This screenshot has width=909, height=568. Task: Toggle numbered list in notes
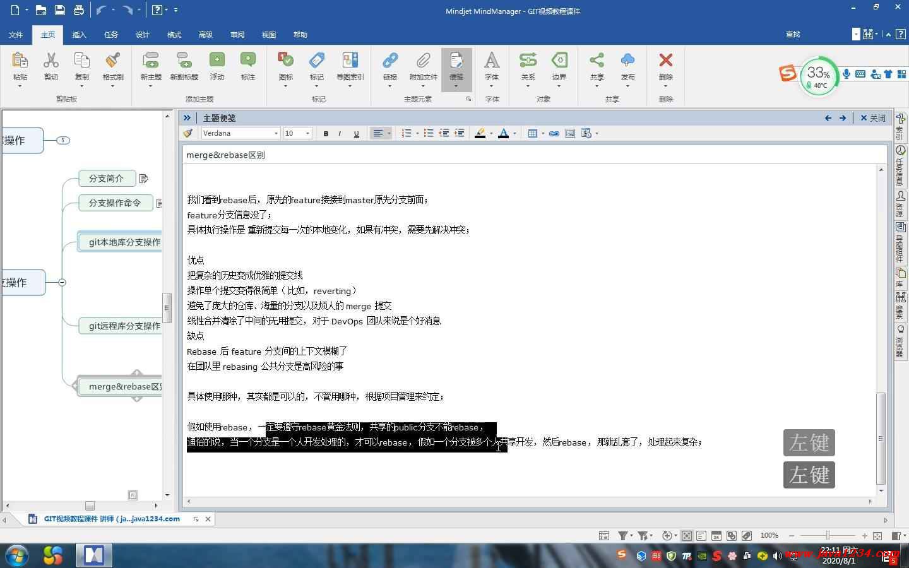point(407,133)
